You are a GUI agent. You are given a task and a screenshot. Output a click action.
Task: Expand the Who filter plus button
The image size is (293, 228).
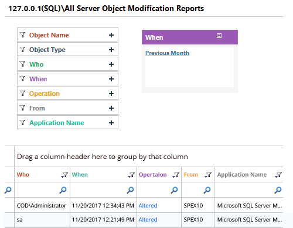(111, 64)
